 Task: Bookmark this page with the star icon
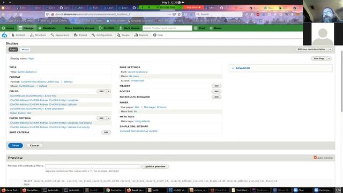(179, 14)
